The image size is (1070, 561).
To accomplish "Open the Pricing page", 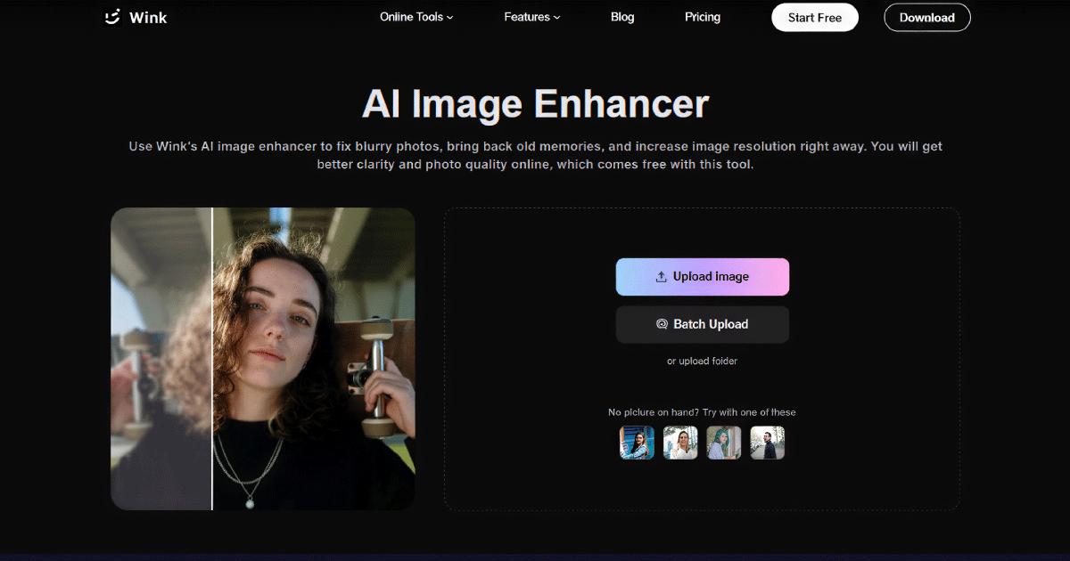I will [703, 17].
